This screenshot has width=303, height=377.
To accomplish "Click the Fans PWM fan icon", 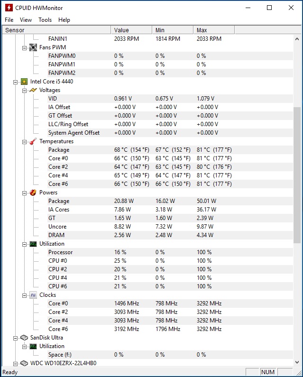I will pyautogui.click(x=33, y=47).
